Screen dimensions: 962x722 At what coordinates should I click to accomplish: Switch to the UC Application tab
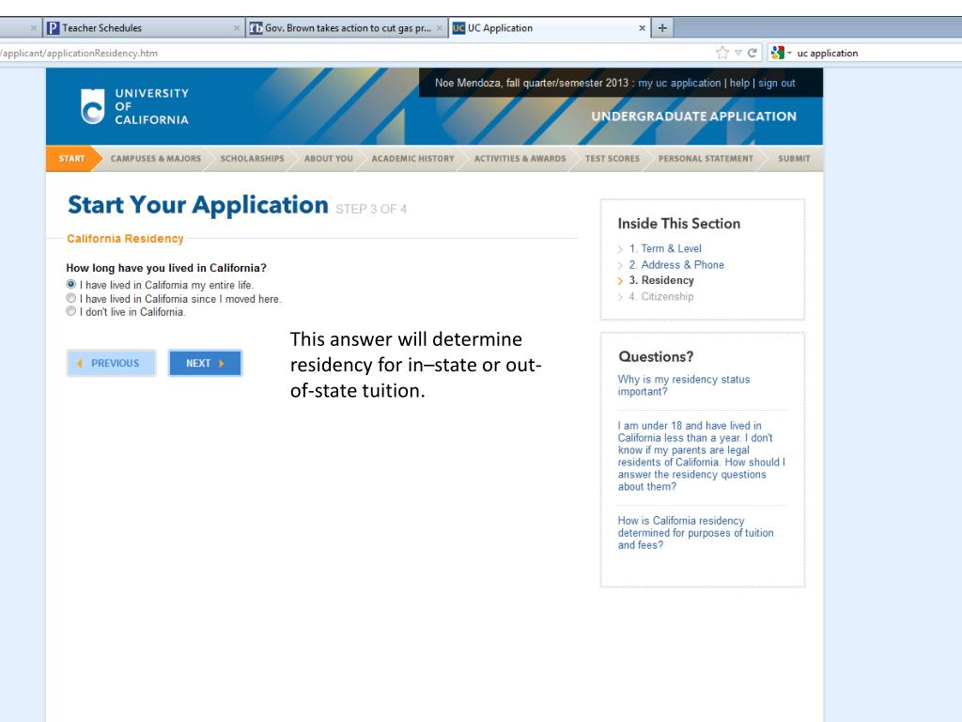550,27
